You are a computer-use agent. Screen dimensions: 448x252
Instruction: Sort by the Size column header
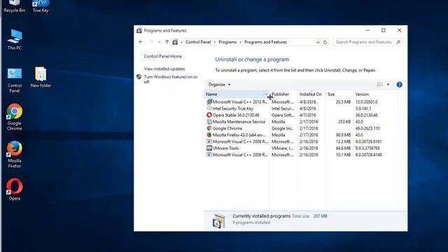(339, 94)
